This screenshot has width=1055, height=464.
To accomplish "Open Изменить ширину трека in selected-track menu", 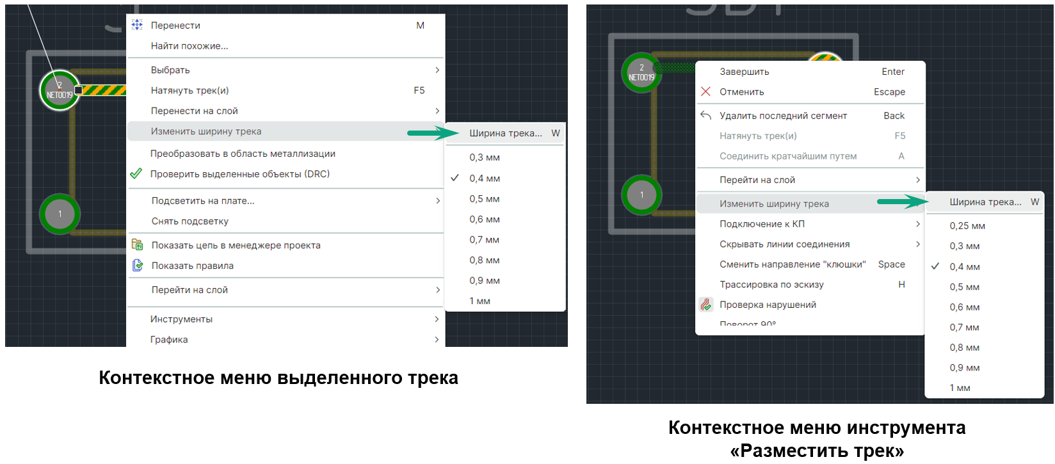I will point(286,131).
